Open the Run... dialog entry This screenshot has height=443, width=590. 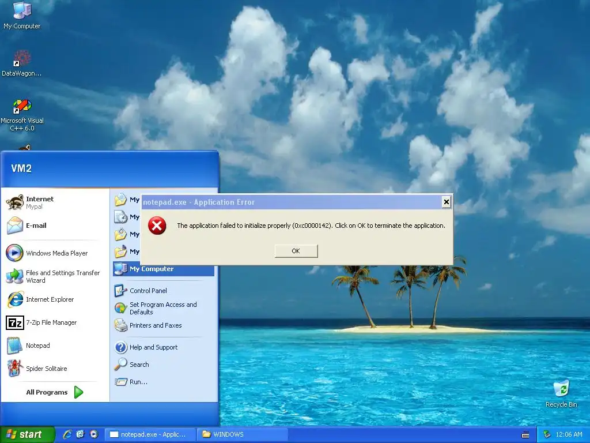(x=164, y=382)
